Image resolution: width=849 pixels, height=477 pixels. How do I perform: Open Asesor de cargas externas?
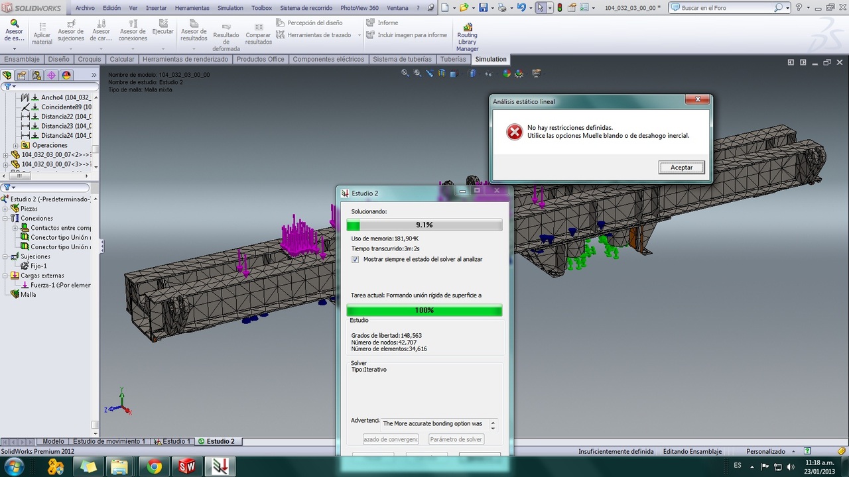coord(101,31)
